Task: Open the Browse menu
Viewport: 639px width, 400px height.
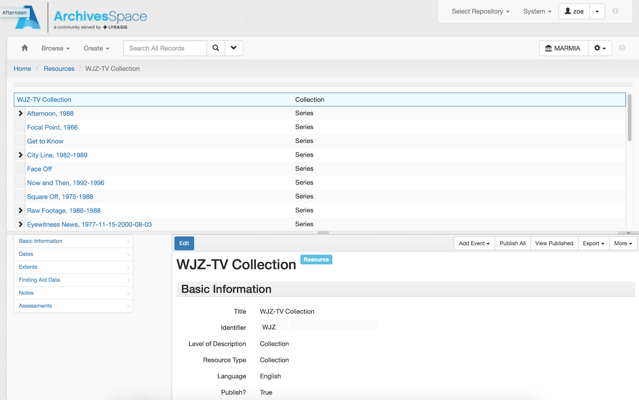Action: 55,48
